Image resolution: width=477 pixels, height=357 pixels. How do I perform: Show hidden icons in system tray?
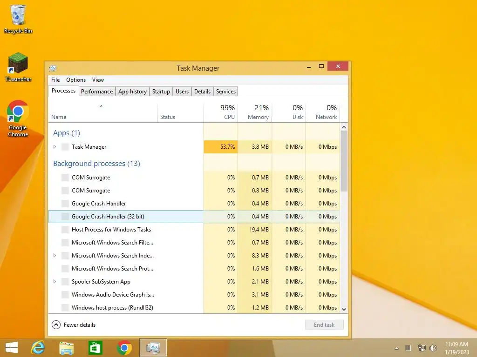(396, 348)
